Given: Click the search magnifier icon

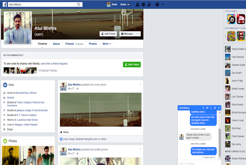Looking at the screenshot, I should [79, 4].
